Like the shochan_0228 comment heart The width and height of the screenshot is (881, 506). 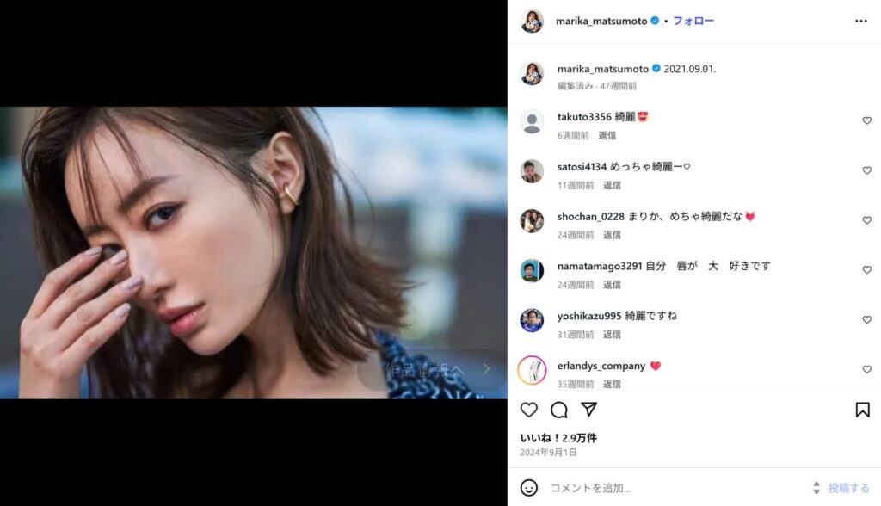pos(867,220)
